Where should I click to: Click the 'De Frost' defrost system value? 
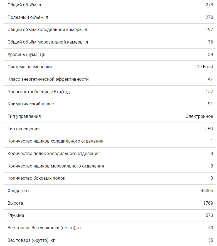[x=204, y=67]
